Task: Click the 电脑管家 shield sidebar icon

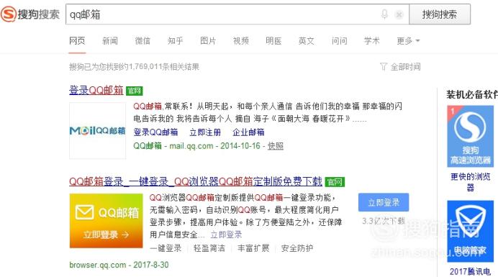Action: pyautogui.click(x=471, y=231)
